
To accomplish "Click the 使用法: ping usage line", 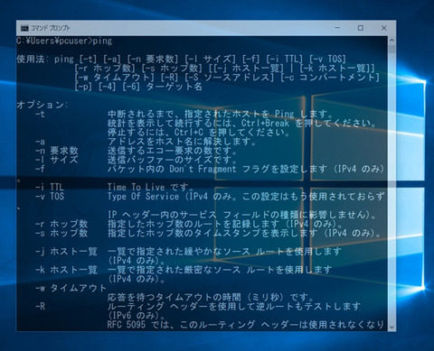I will click(181, 59).
